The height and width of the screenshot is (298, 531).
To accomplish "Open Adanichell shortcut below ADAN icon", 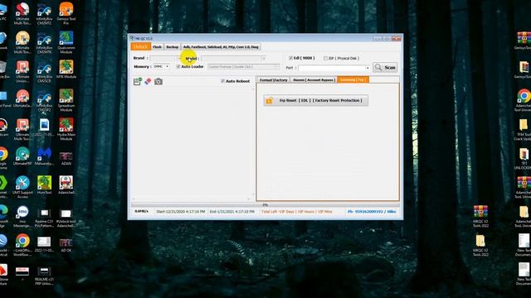I will 66,185.
